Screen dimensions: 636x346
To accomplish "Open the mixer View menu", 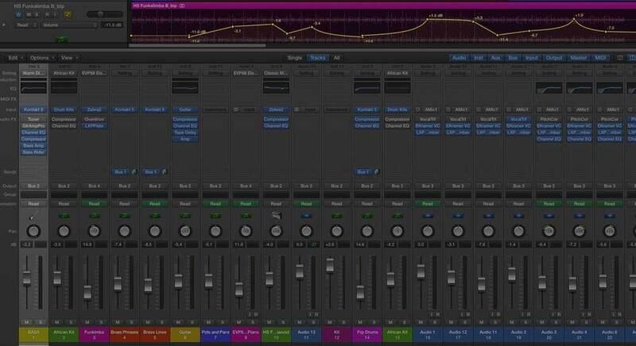I will pyautogui.click(x=68, y=58).
